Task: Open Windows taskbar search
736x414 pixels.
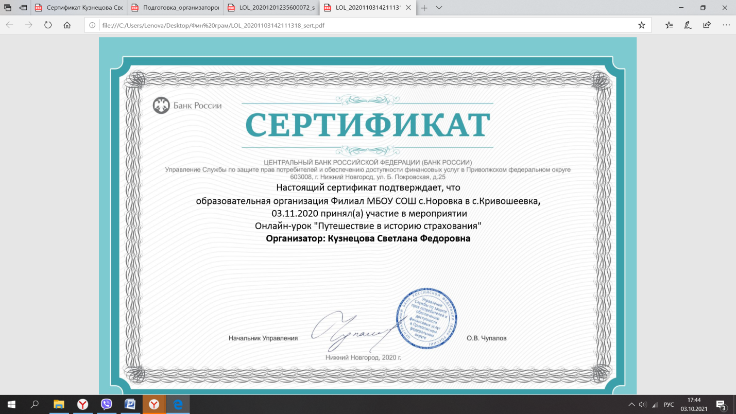Action: [35, 404]
